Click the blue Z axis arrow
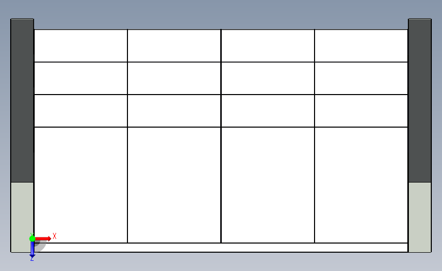This screenshot has width=442, height=271. coord(32,250)
